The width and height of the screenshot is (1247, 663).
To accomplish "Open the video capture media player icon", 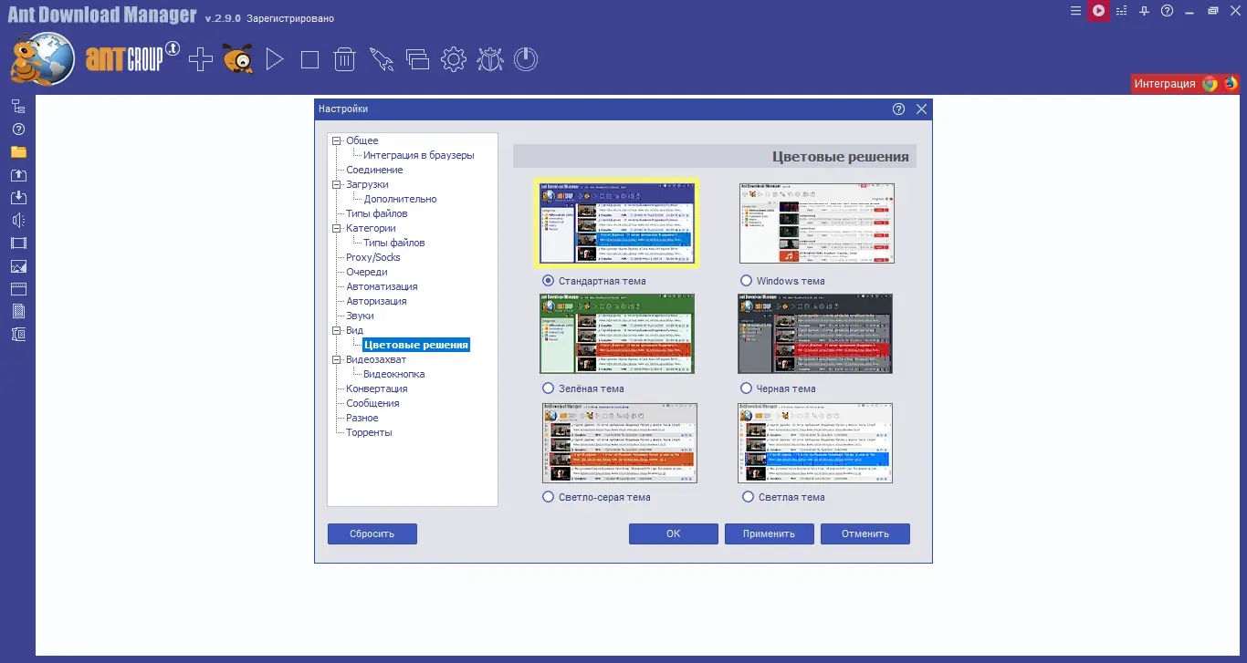I will coord(1098,11).
